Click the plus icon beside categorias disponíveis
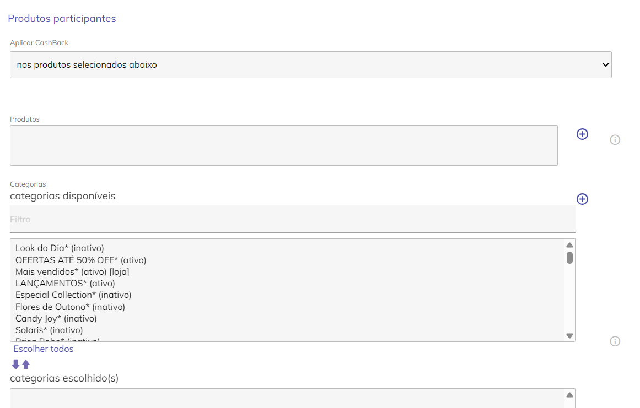Image resolution: width=640 pixels, height=408 pixels. pyautogui.click(x=582, y=199)
